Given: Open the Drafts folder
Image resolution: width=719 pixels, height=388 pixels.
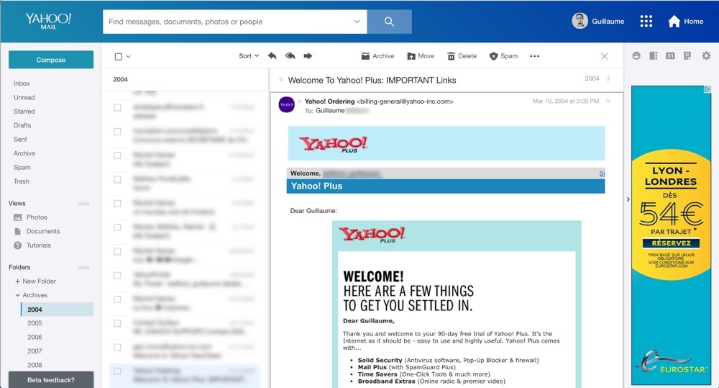Looking at the screenshot, I should (22, 125).
